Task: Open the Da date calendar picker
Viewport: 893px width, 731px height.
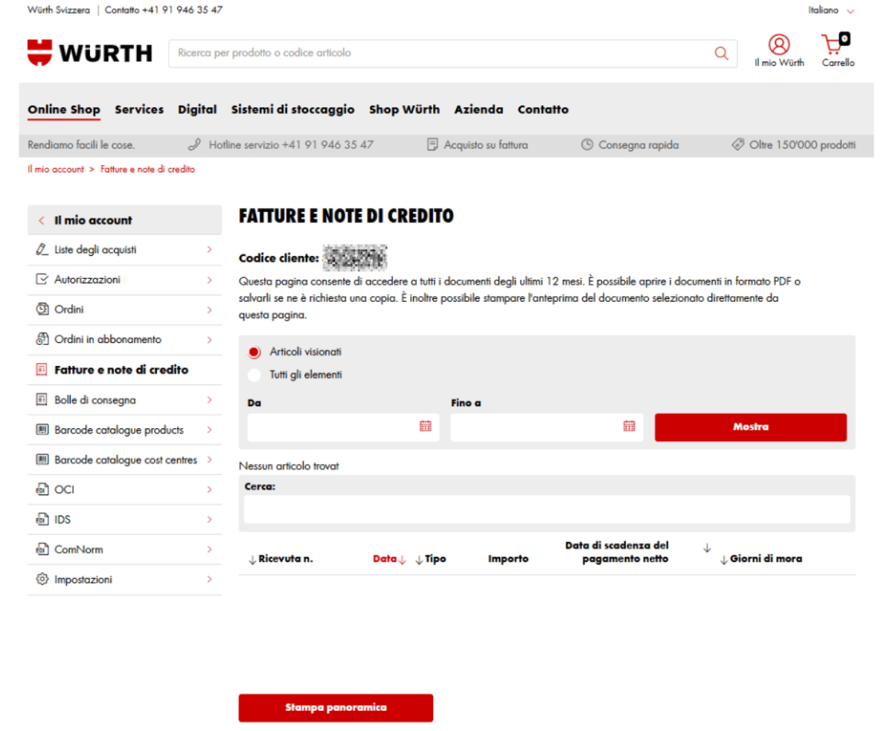Action: coord(426,426)
